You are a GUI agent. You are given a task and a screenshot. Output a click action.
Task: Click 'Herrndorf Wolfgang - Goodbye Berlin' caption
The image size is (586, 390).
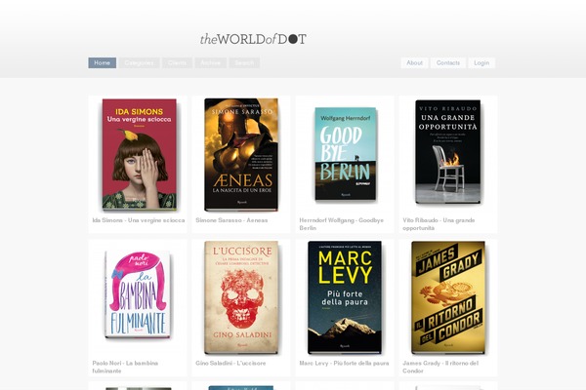click(342, 224)
